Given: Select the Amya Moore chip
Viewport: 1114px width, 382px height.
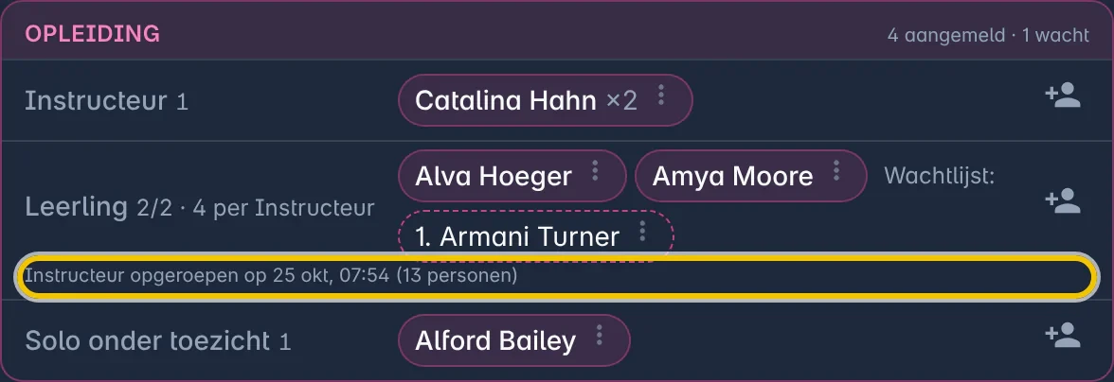Looking at the screenshot, I should tap(751, 176).
